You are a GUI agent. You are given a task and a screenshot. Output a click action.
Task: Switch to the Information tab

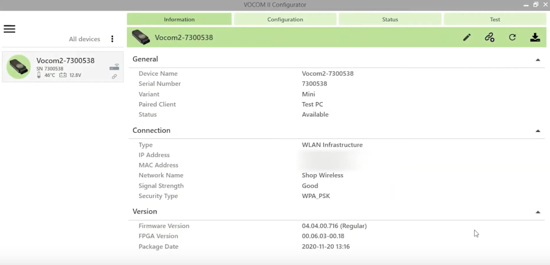(x=179, y=19)
